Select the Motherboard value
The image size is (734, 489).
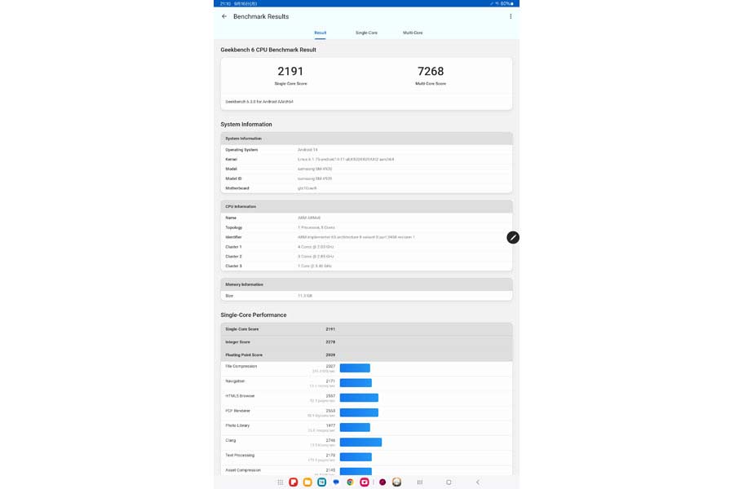point(307,188)
